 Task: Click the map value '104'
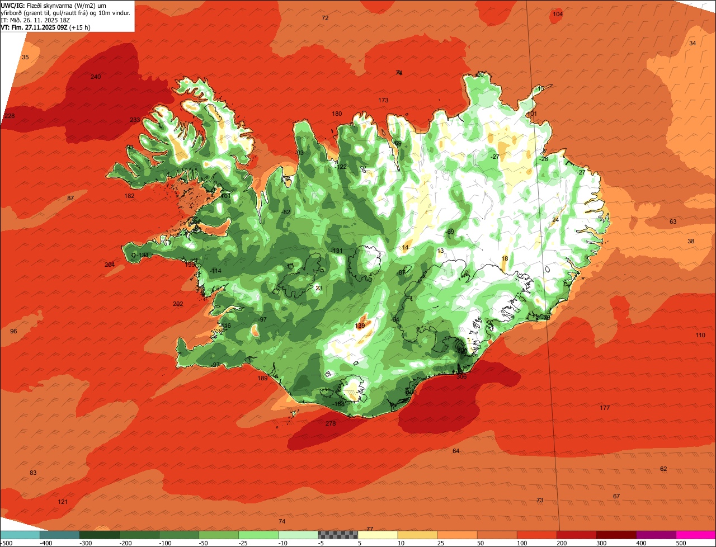tap(558, 14)
